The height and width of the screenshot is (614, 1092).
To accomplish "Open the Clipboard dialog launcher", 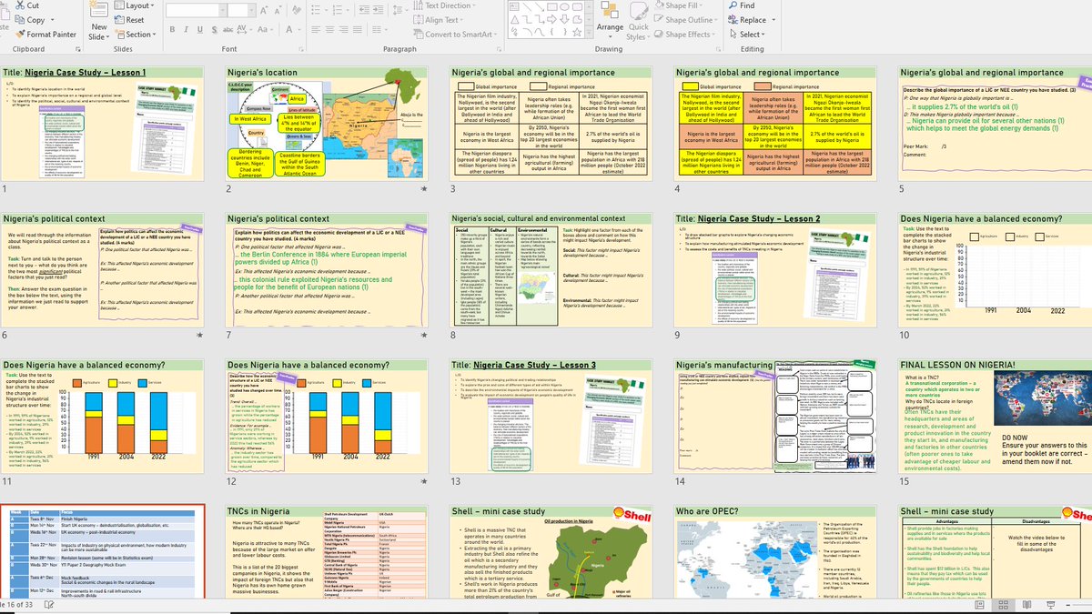I will coord(78,49).
